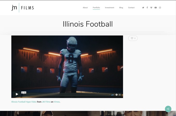Open the Portfolio menu item
The height and width of the screenshot is (116, 176).
pyautogui.click(x=96, y=7)
